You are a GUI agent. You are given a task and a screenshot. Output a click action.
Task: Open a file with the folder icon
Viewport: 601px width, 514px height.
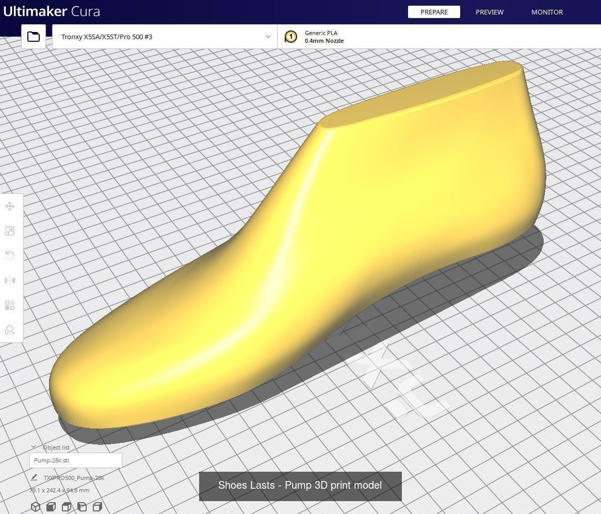point(33,36)
